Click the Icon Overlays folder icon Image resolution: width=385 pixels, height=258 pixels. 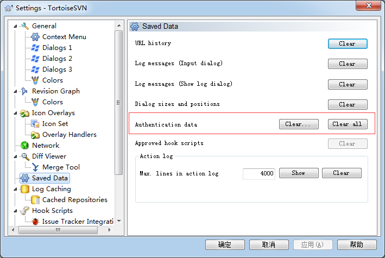click(25, 113)
